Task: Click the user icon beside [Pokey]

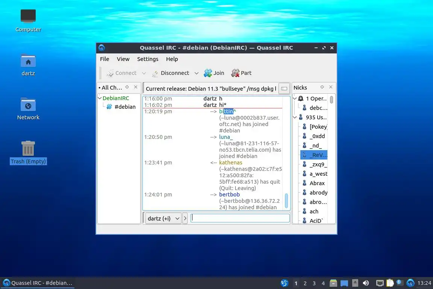Action: click(304, 127)
